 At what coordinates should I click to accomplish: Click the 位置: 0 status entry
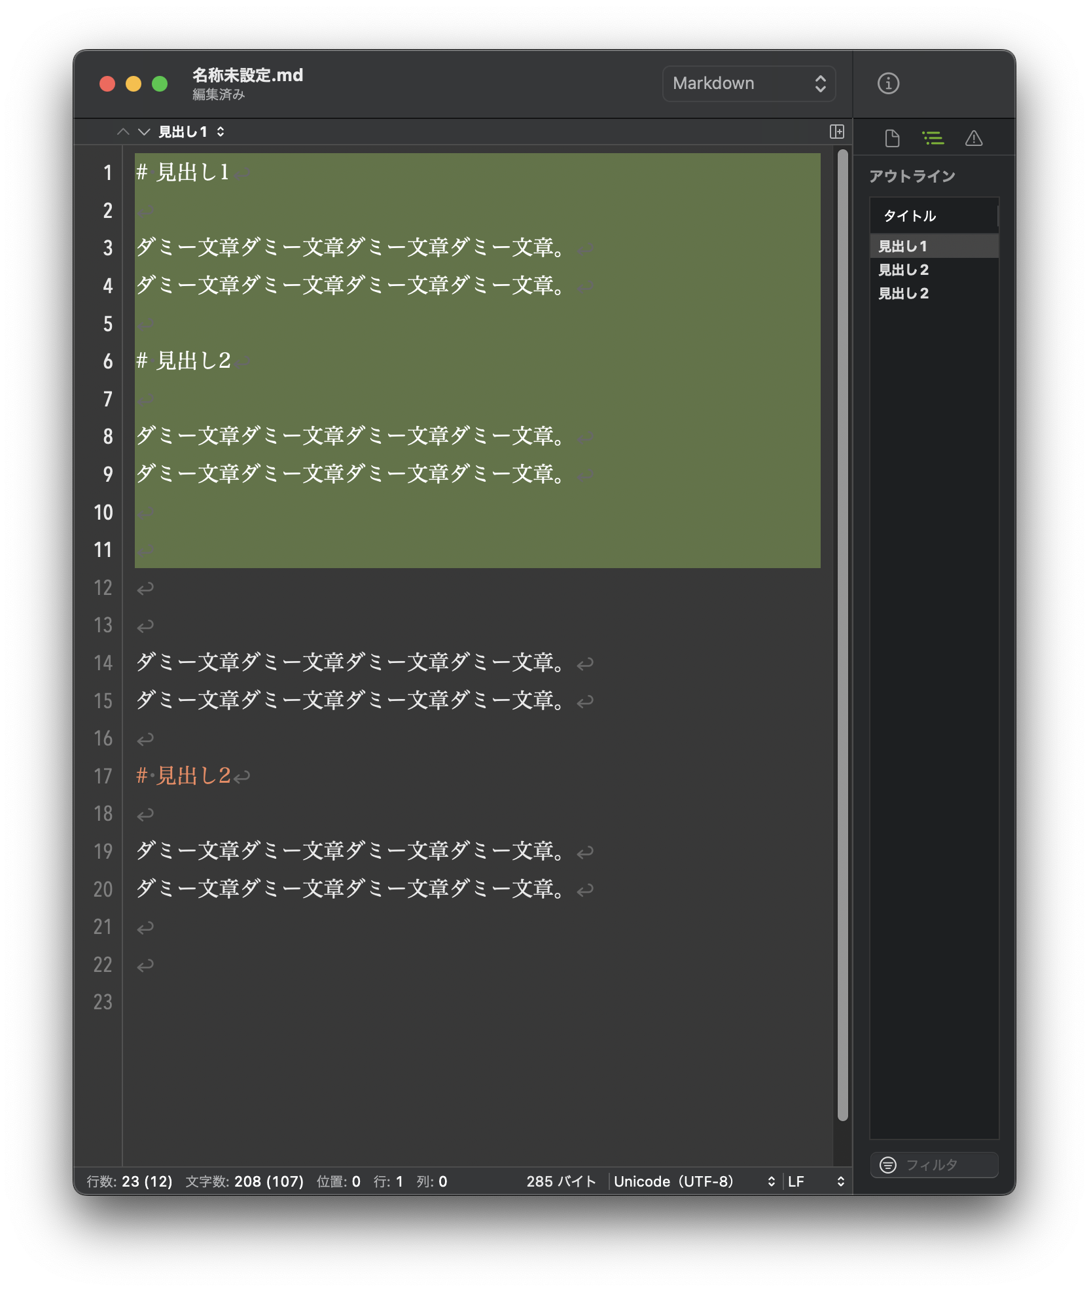point(338,1181)
